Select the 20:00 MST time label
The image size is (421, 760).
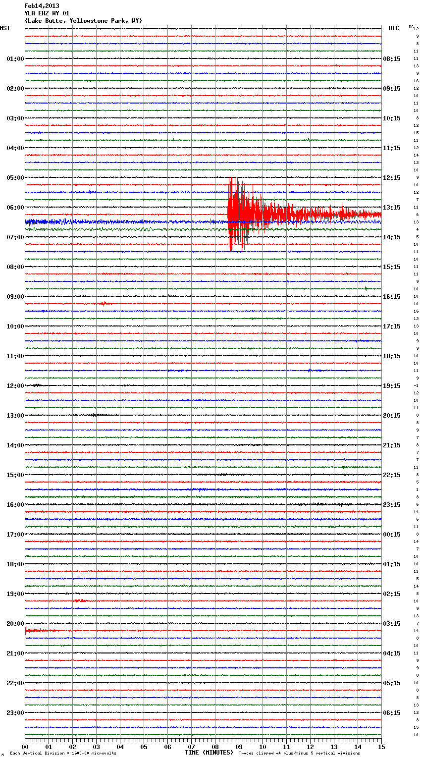point(15,624)
